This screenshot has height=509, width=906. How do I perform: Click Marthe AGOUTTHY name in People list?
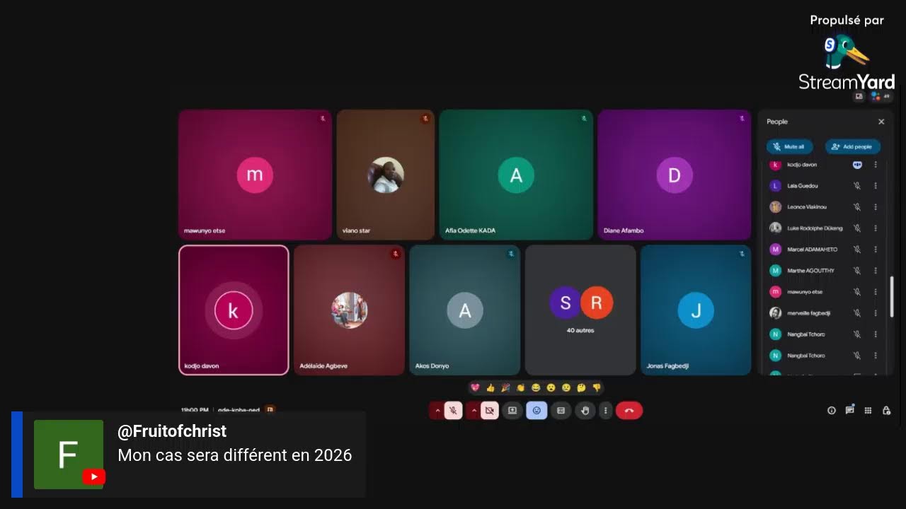tap(810, 271)
